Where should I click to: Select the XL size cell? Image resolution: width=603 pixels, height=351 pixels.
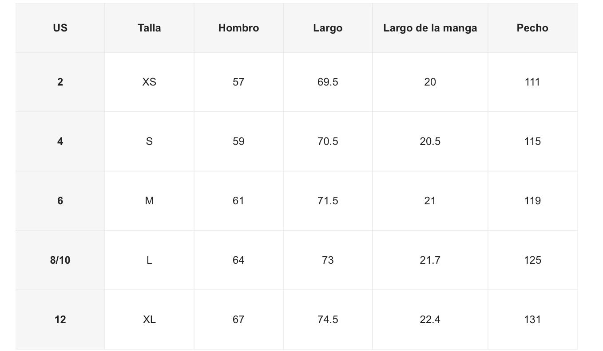pyautogui.click(x=149, y=320)
